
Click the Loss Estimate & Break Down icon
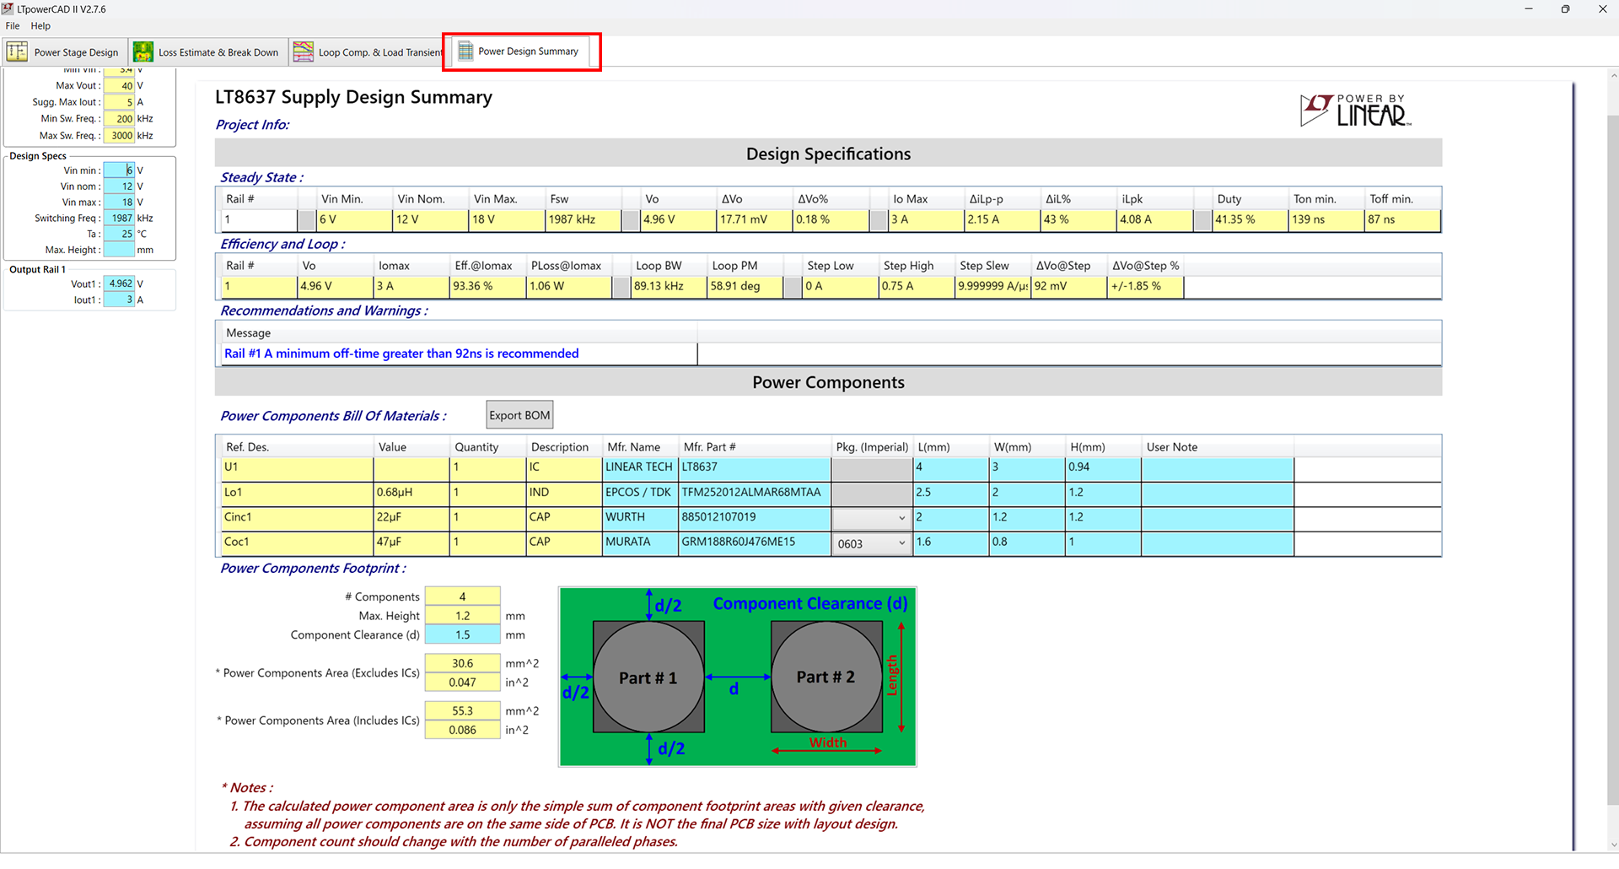coord(143,51)
